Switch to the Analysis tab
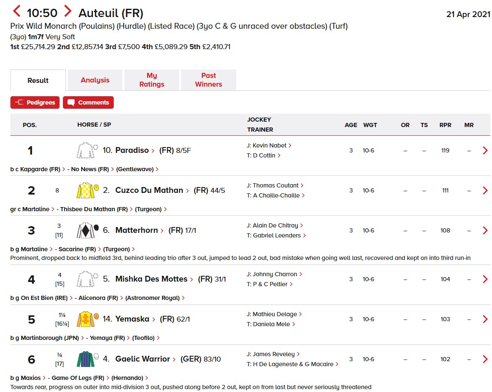Viewport: 492px width, 392px height. coord(95,80)
